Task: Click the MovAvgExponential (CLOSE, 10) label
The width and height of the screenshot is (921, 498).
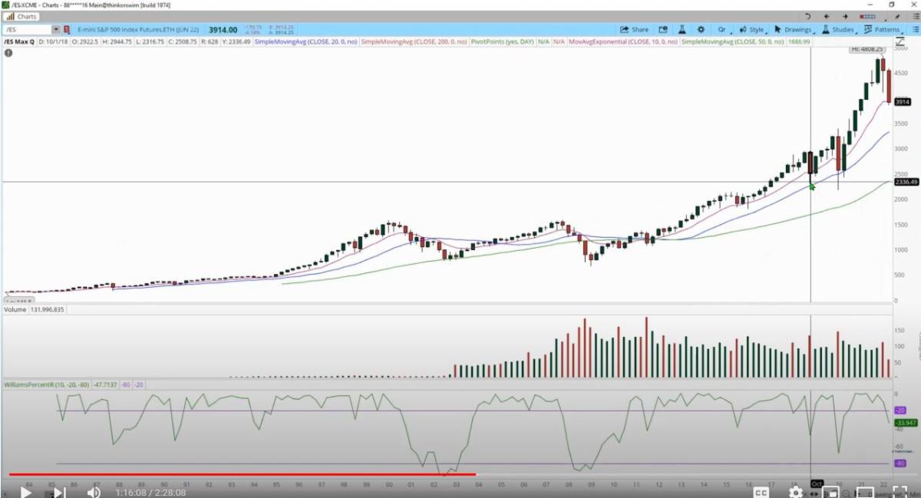Action: click(x=624, y=41)
